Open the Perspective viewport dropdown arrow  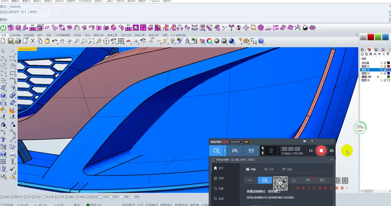(x=36, y=49)
